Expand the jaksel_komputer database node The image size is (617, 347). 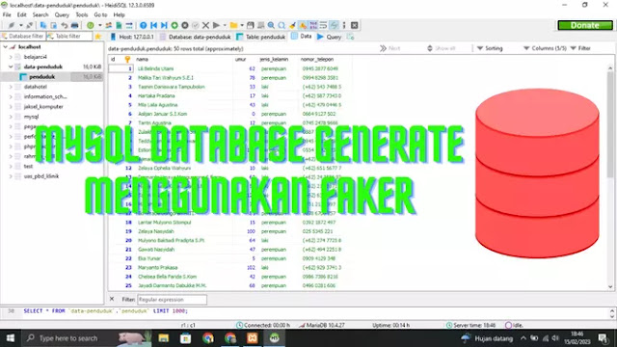(x=11, y=107)
